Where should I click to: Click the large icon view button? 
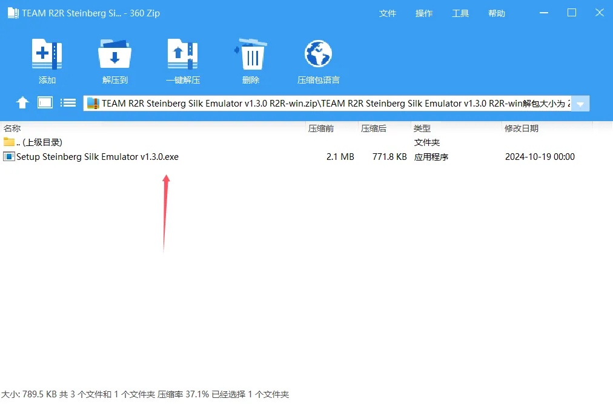coord(44,102)
